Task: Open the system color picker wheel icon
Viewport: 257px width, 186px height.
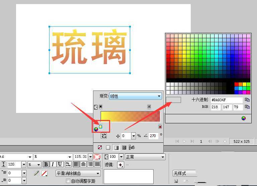Action: point(244,118)
